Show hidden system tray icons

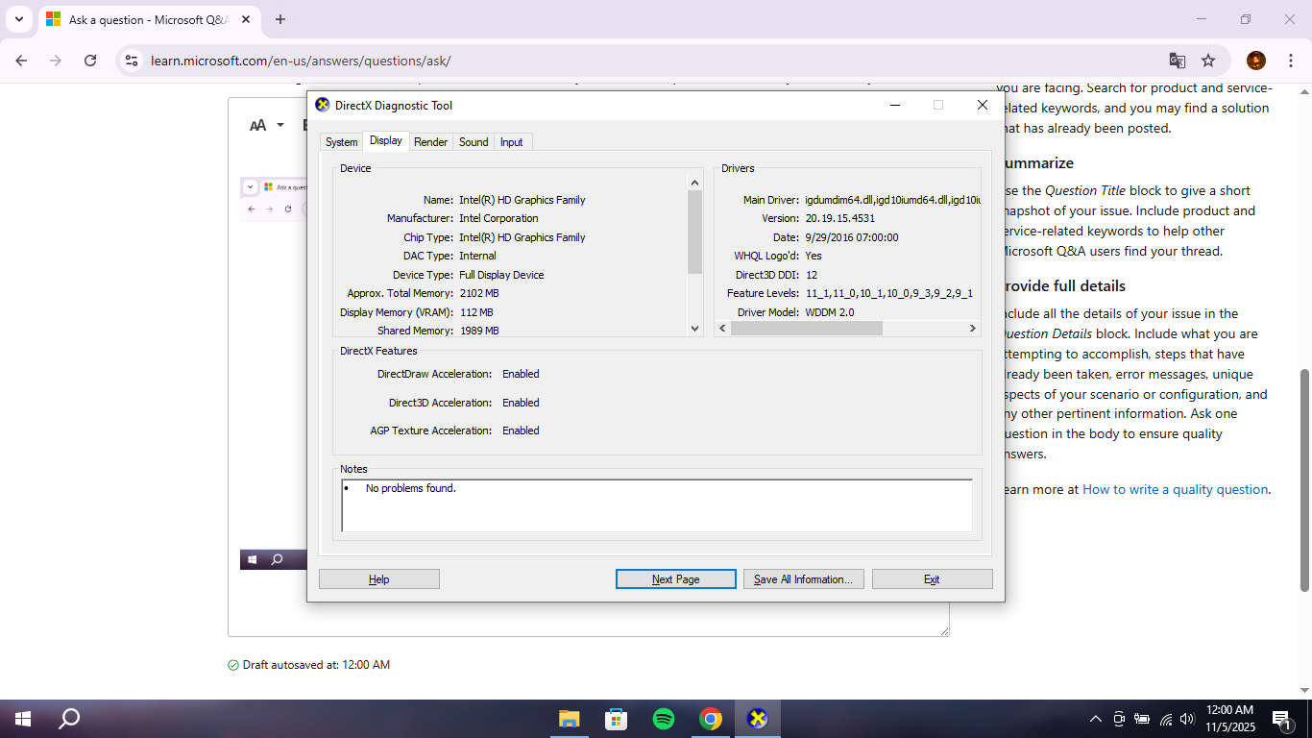1096,719
